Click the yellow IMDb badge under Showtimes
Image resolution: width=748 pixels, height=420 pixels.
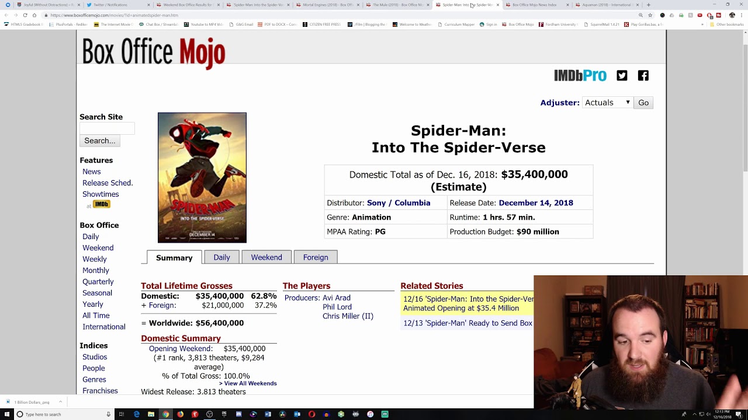[x=102, y=204]
